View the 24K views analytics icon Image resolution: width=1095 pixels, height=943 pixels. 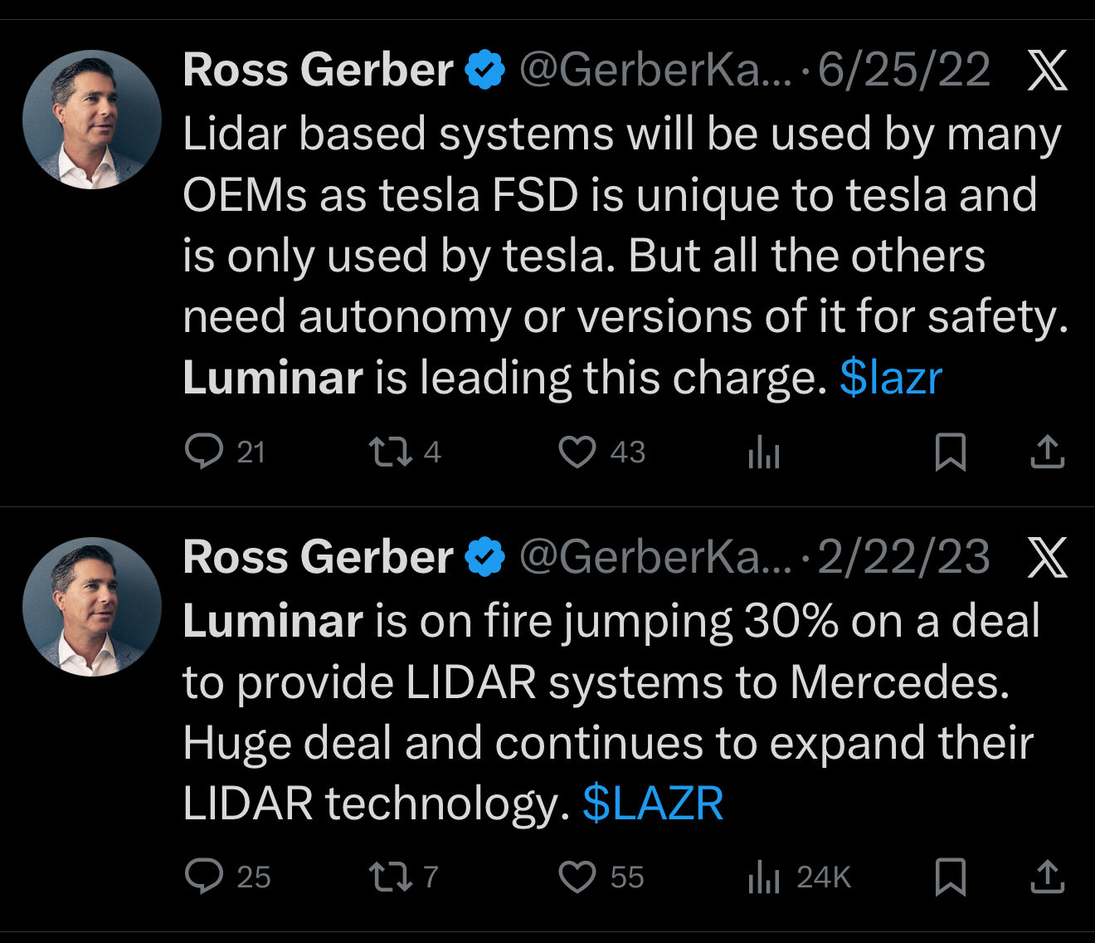coord(764,878)
